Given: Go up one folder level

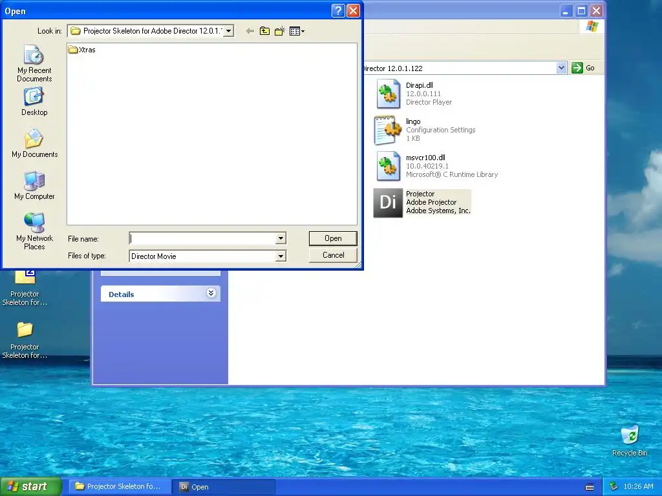Looking at the screenshot, I should (x=264, y=31).
